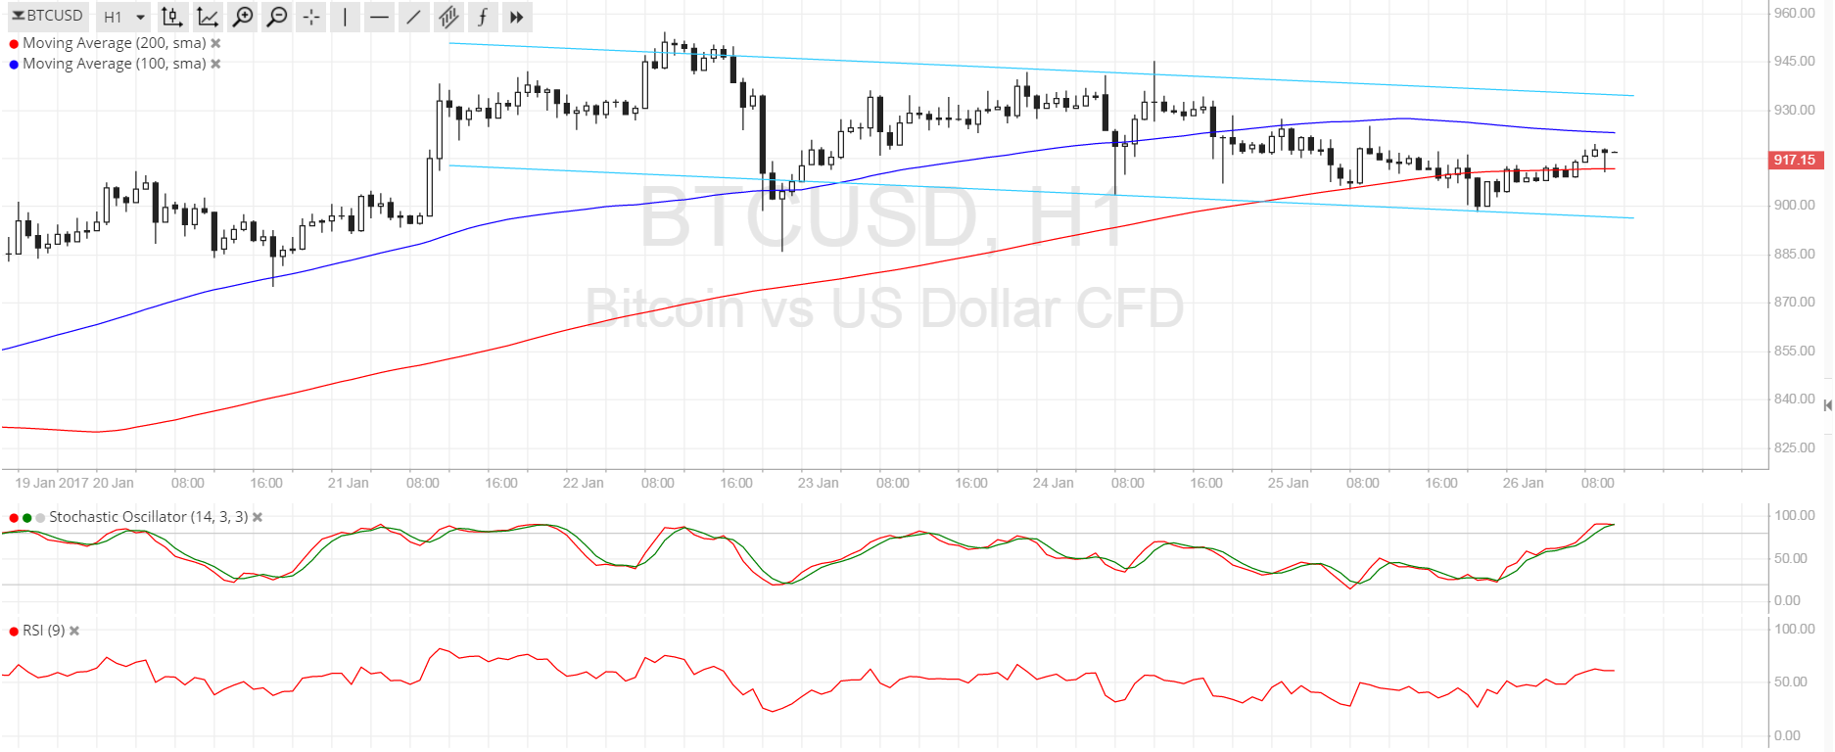The width and height of the screenshot is (1835, 752).
Task: Click the red RSI color dot
Action: pos(14,632)
